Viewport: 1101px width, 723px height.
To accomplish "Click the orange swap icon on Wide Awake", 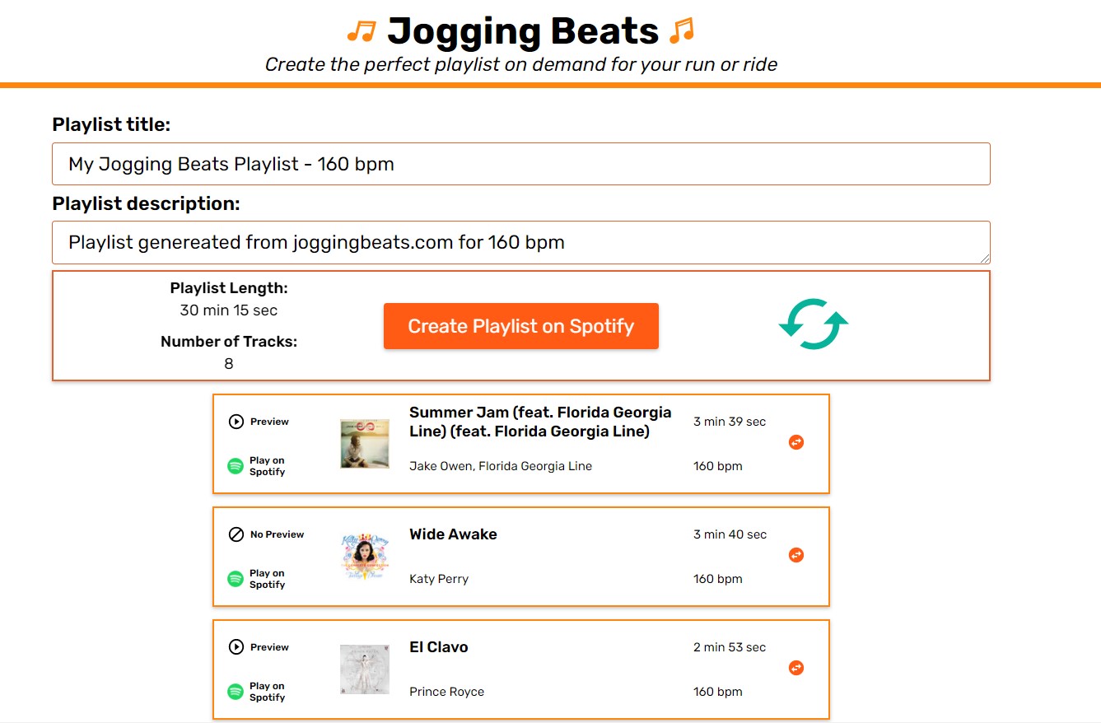I will coord(795,555).
